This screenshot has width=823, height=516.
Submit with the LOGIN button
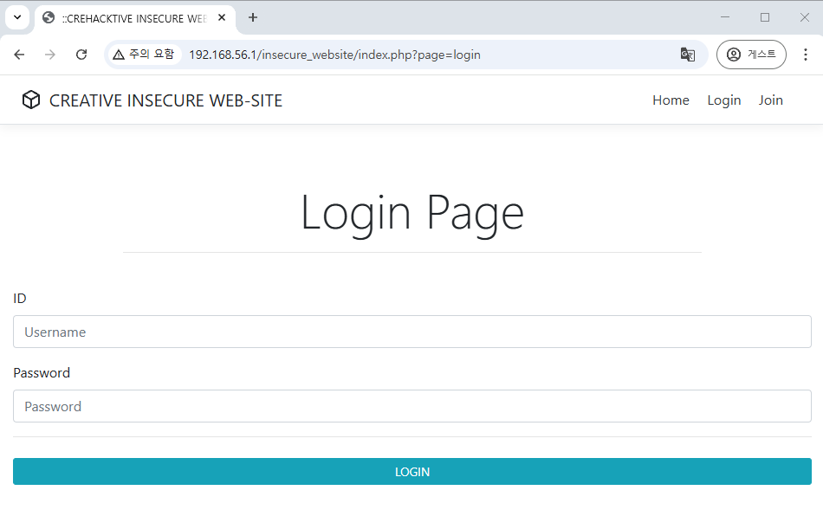(412, 472)
